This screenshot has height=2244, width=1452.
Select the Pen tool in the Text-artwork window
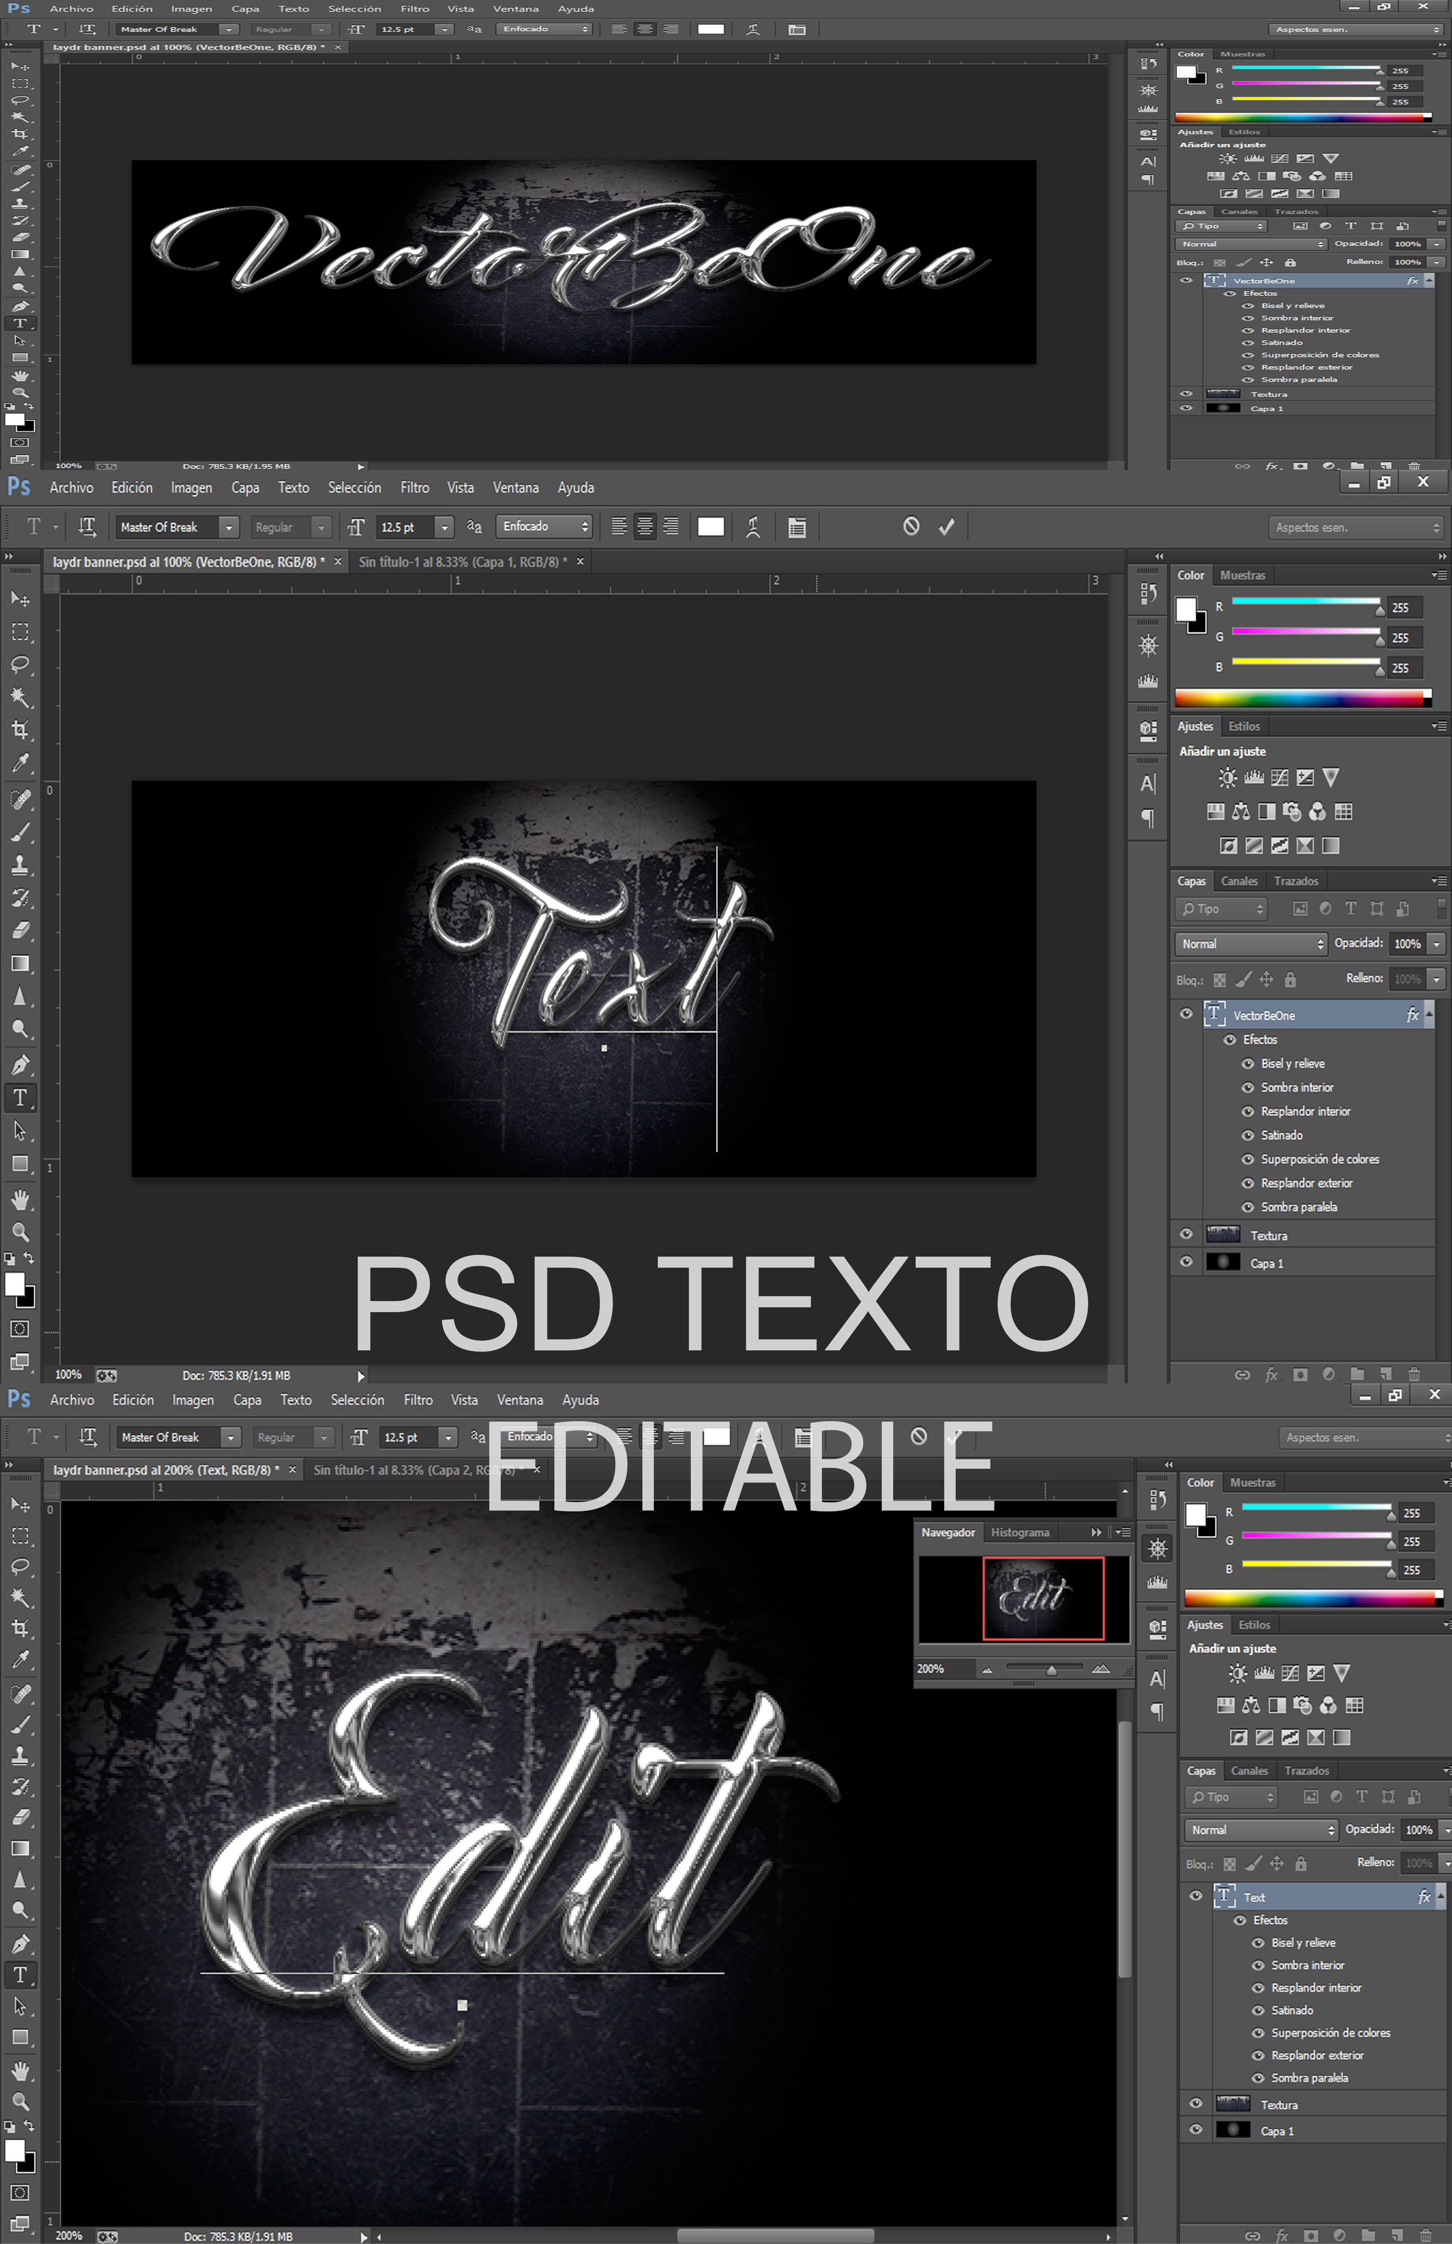(20, 1065)
